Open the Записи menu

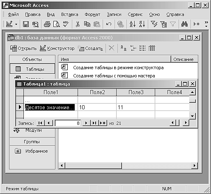pyautogui.click(x=114, y=14)
